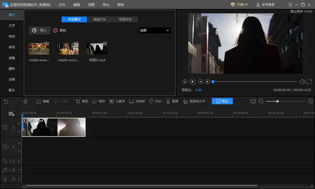315x189 pixels.
Task: Lock the music track 1
Action: point(14,170)
